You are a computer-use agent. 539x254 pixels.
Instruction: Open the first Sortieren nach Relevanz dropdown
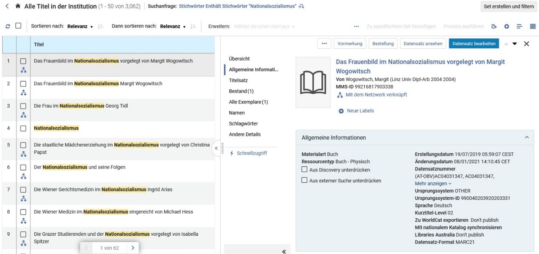point(80,26)
